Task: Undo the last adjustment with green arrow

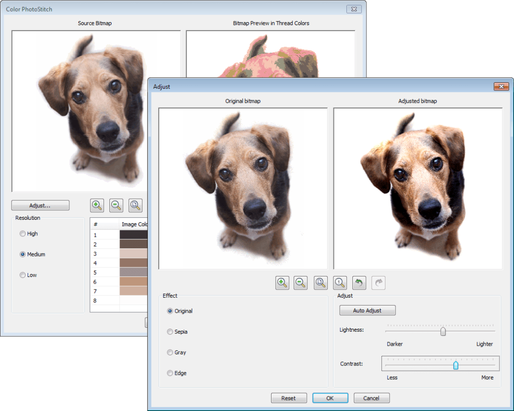Action: [x=359, y=283]
